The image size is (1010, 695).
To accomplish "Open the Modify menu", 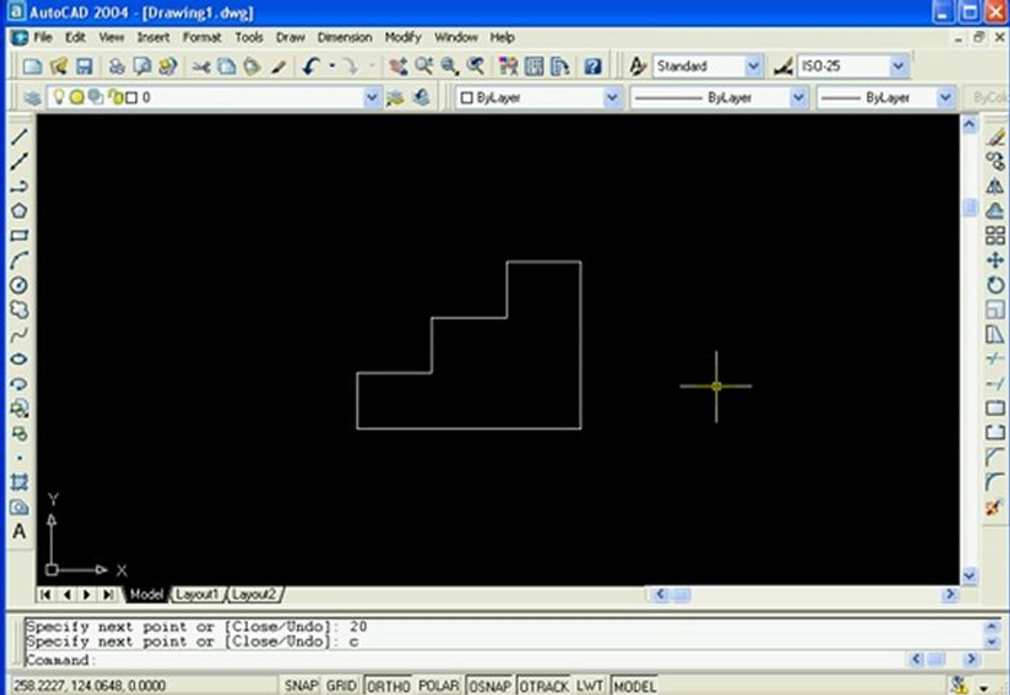I will 402,38.
